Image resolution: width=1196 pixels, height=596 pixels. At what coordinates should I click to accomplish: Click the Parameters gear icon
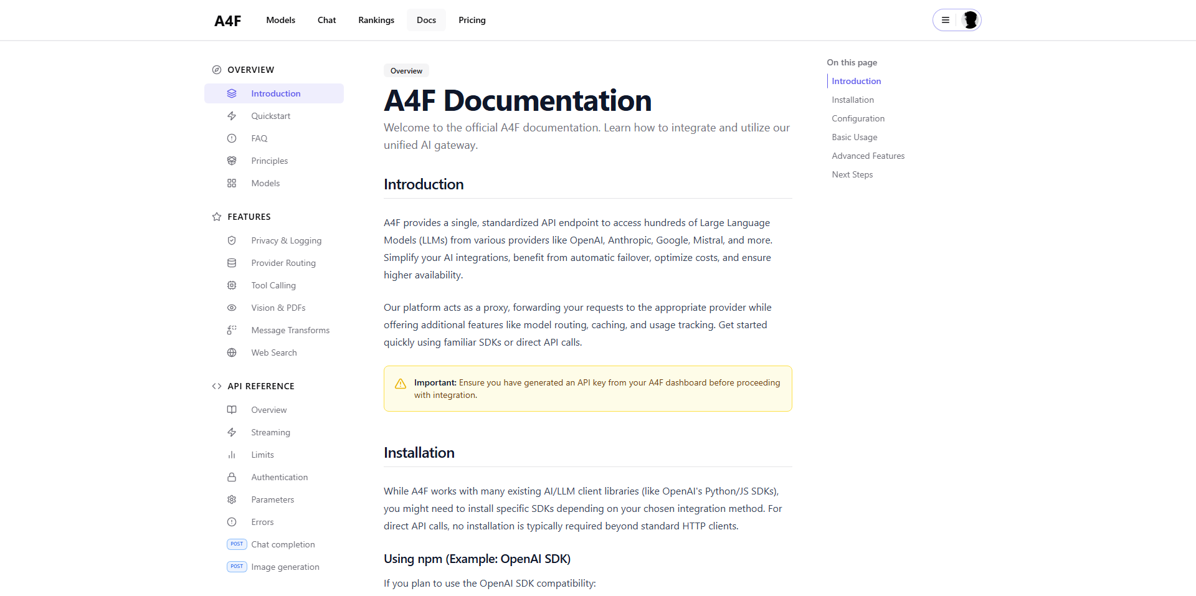[232, 499]
